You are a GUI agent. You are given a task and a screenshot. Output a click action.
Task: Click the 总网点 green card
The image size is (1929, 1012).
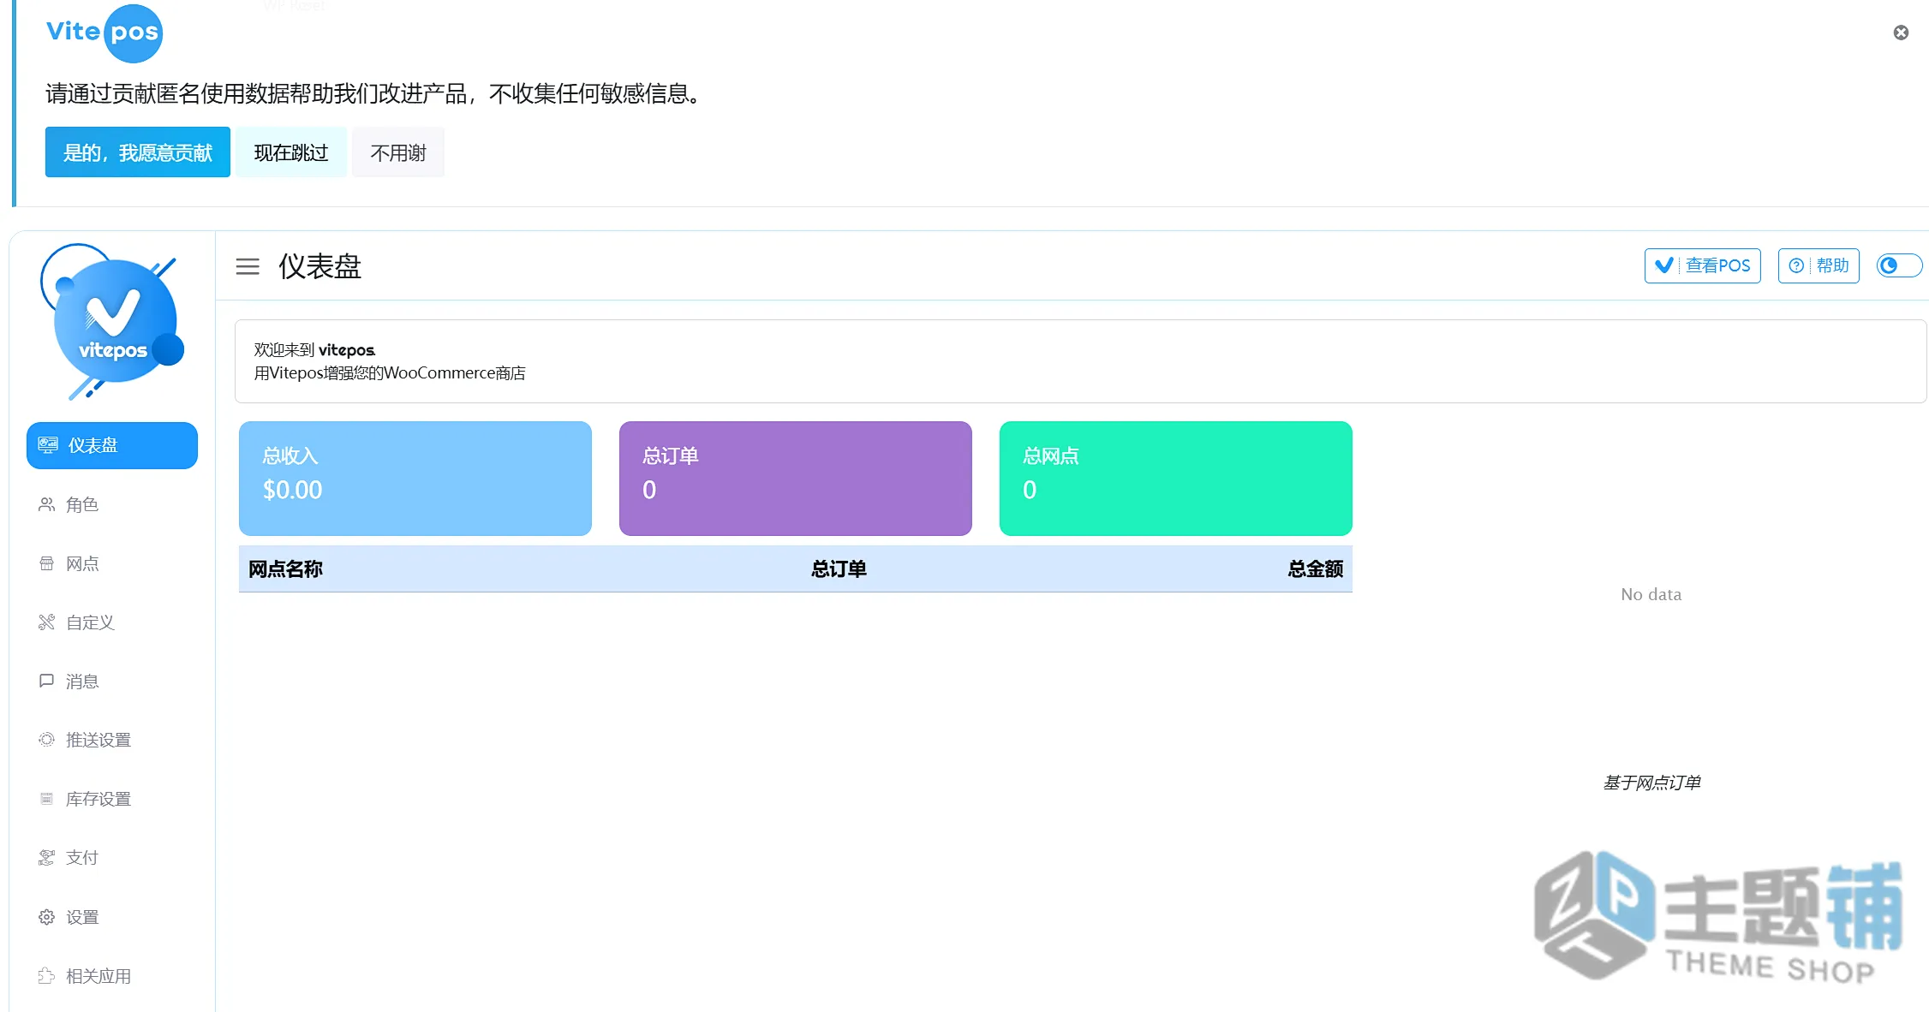(x=1176, y=479)
